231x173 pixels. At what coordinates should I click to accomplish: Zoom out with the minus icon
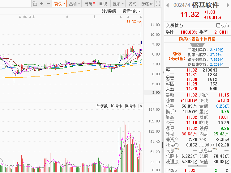click(x=48, y=3)
